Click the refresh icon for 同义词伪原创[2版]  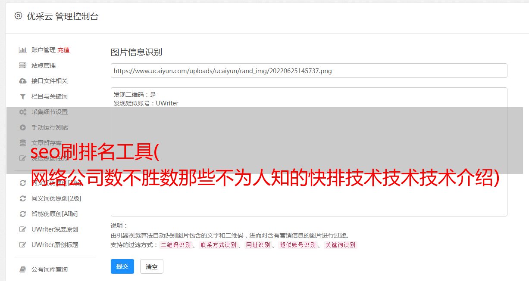[23, 198]
